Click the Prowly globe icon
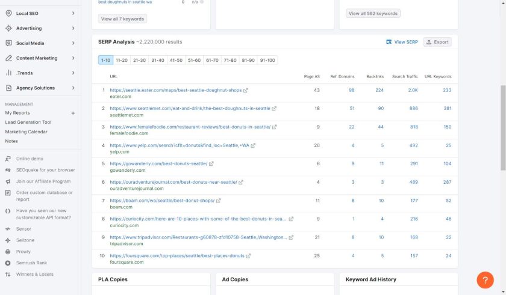This screenshot has height=295, width=506. pos(8,252)
